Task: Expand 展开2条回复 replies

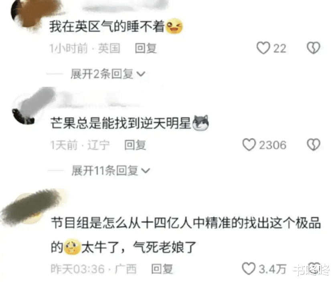Action: click(x=107, y=74)
